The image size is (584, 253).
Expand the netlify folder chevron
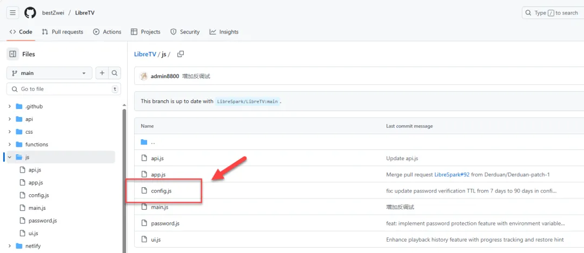(10, 246)
